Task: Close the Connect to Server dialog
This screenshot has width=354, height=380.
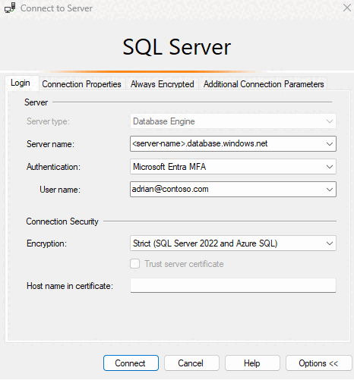Action: [x=347, y=8]
